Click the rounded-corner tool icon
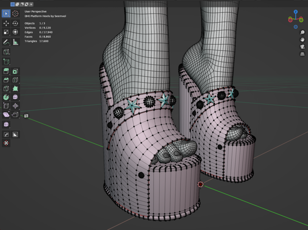The width and height of the screenshot is (308, 230). 6,134
